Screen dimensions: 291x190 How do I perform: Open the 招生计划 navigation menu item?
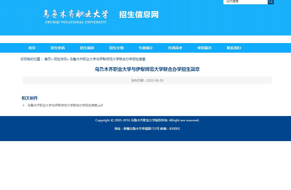click(116, 48)
